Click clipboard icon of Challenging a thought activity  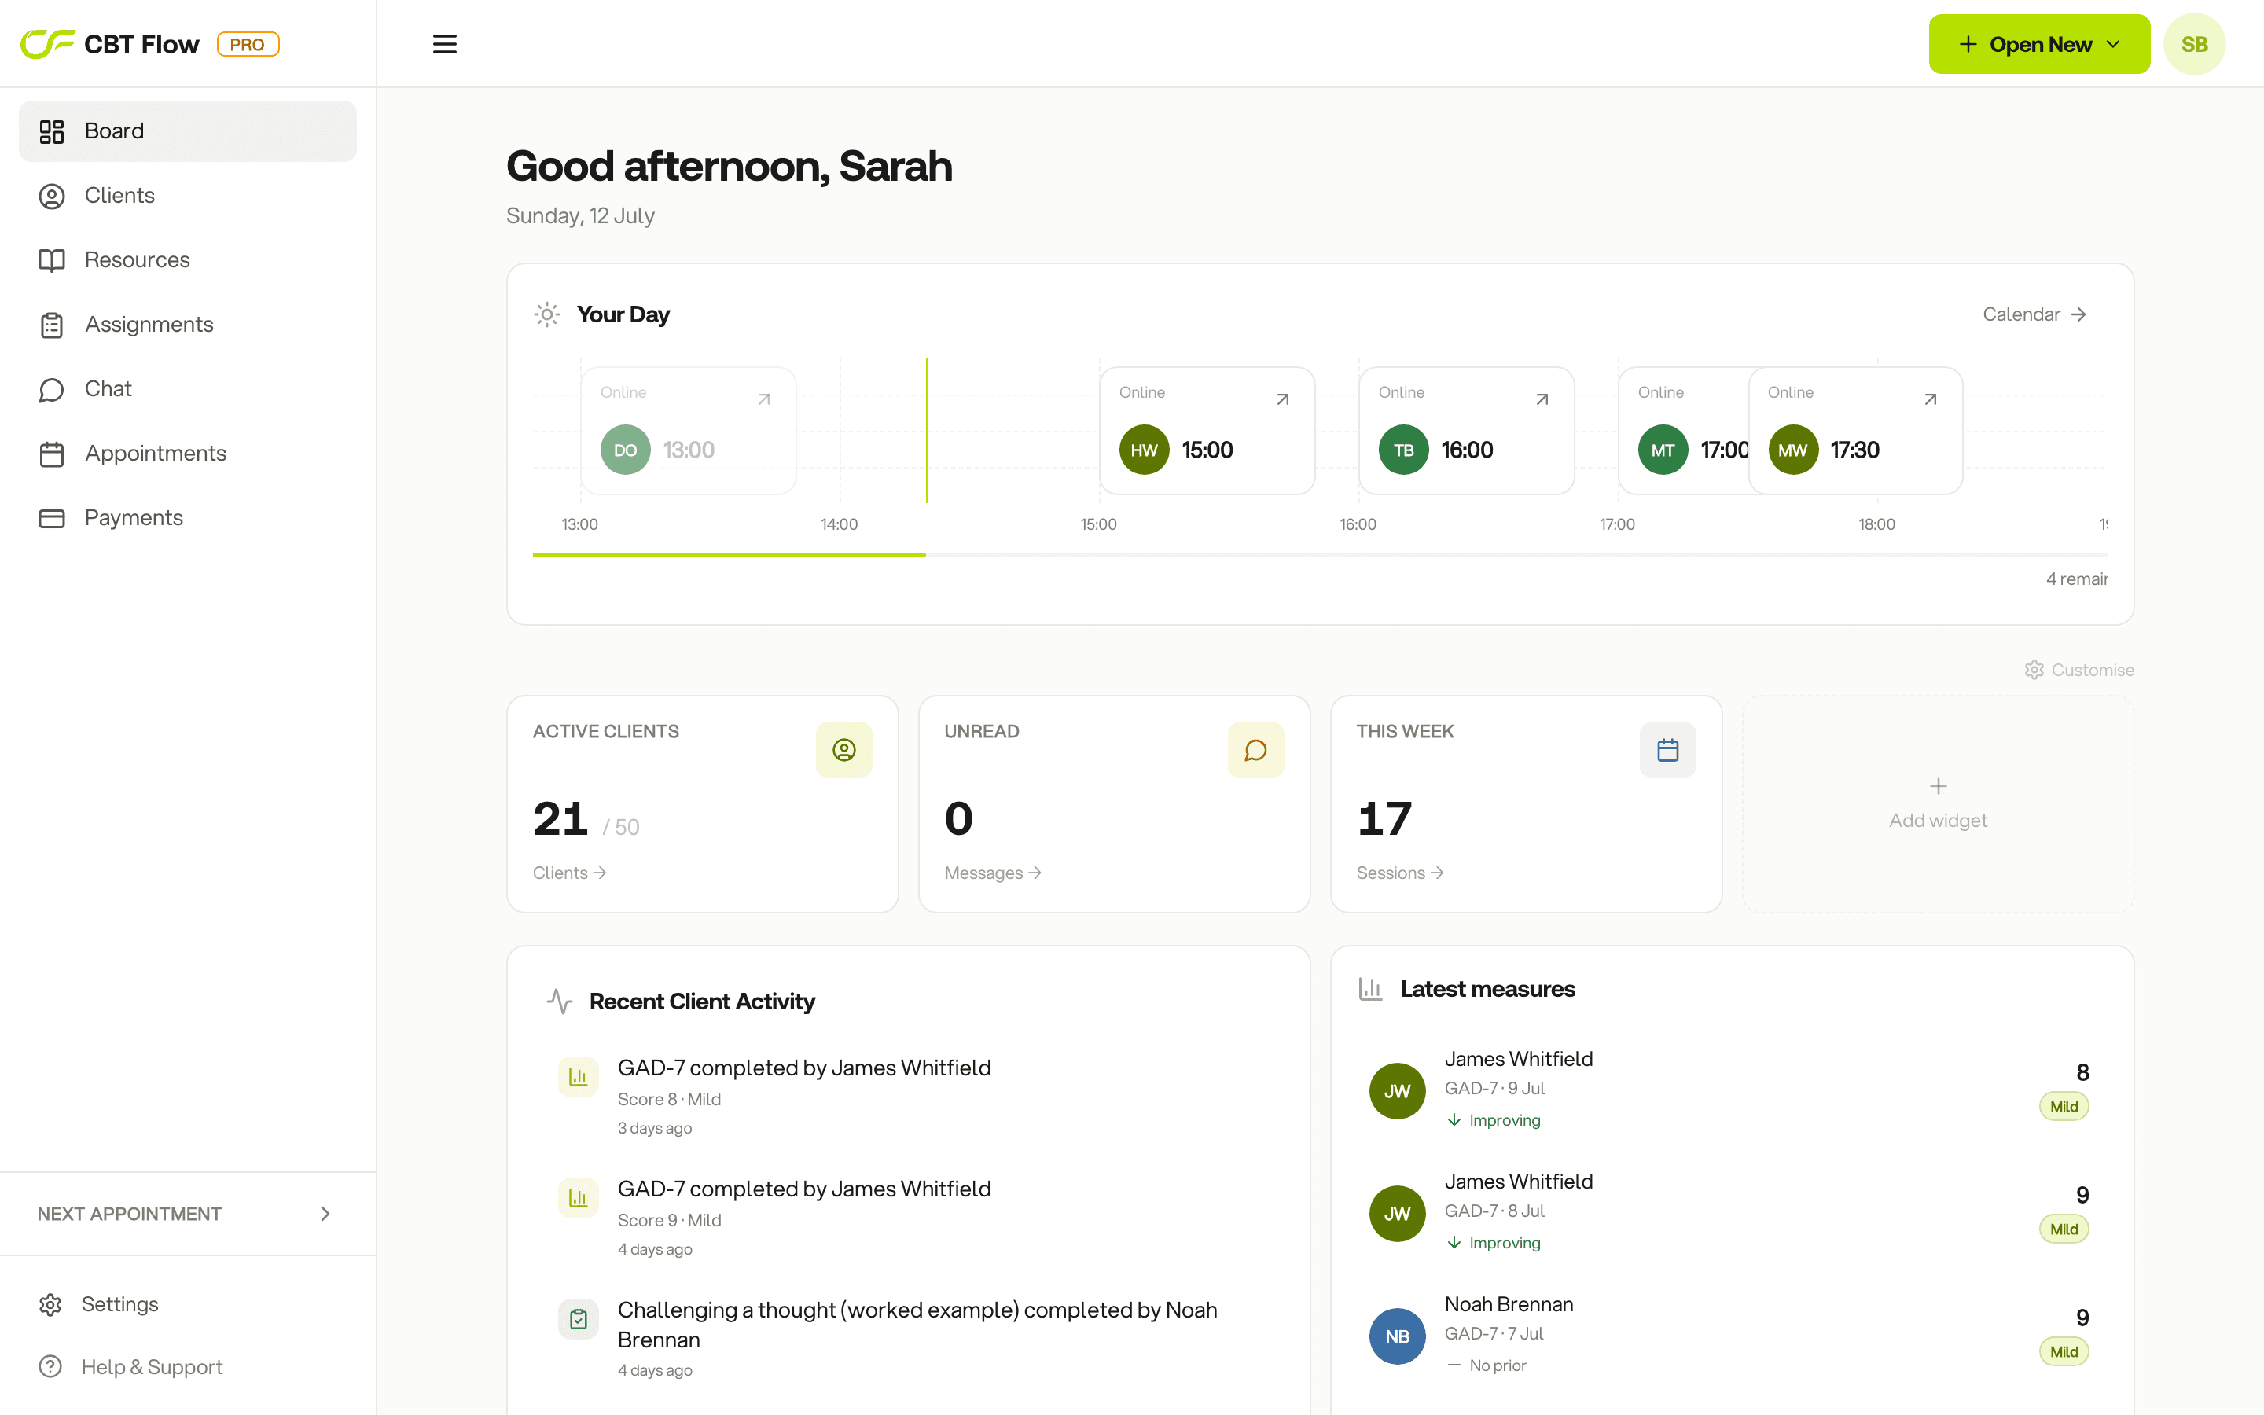tap(578, 1318)
